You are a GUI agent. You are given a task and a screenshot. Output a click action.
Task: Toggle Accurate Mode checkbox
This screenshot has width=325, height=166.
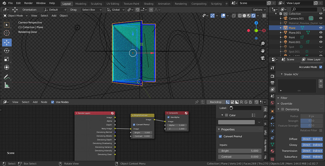[x=321, y=67]
